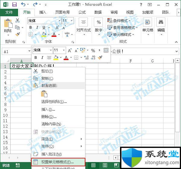Switch to the 审阅 tab

point(114,12)
